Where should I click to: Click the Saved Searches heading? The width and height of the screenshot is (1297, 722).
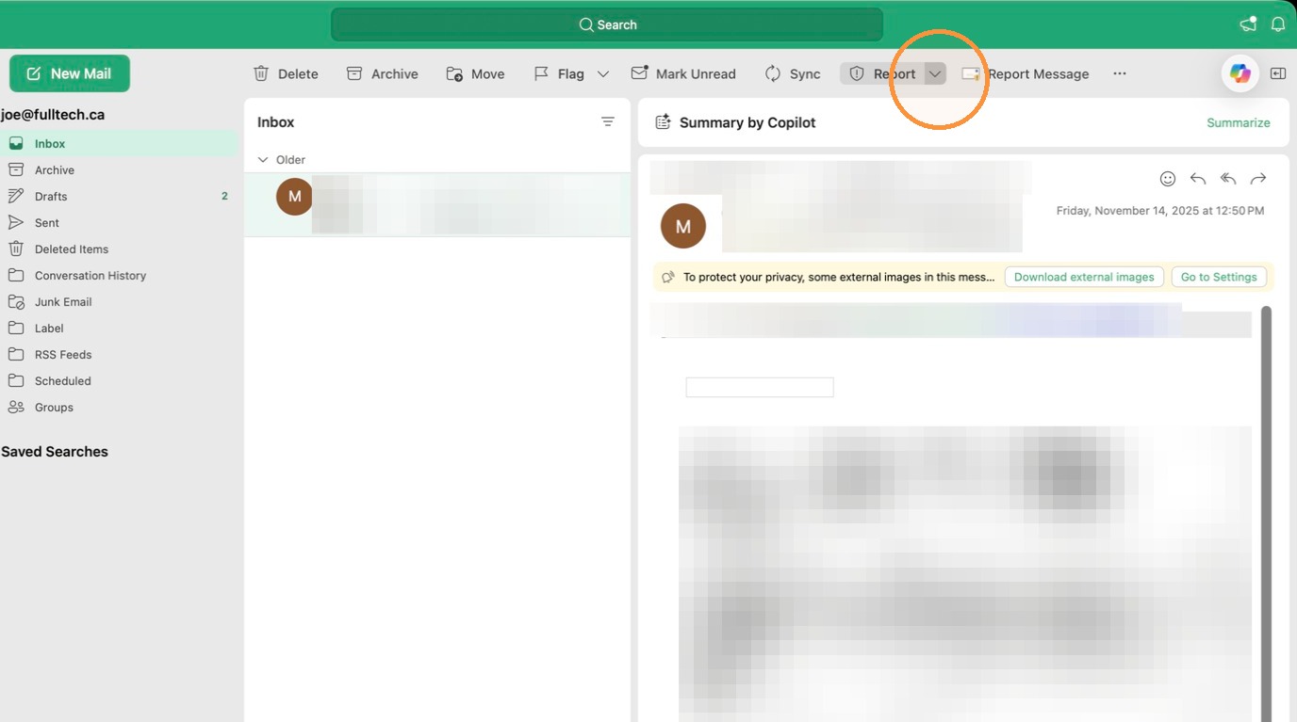tap(55, 452)
